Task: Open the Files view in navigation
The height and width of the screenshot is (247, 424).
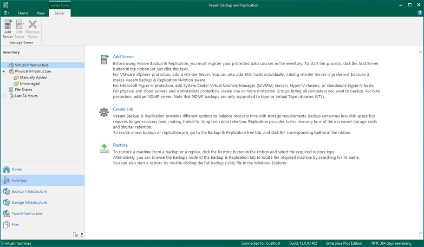Action: pyautogui.click(x=15, y=225)
